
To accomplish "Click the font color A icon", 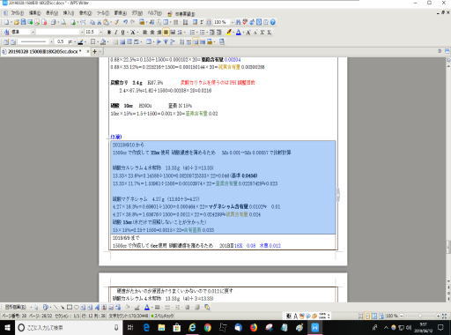I will tap(239, 32).
